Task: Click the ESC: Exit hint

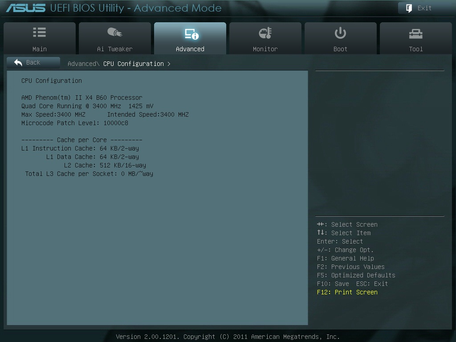Action: [372, 284]
